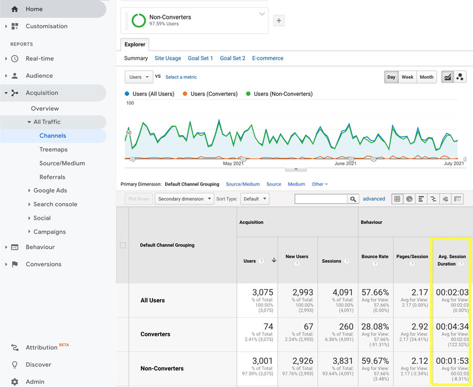Click the search magnifier button
Image resolution: width=473 pixels, height=387 pixels.
click(x=353, y=199)
